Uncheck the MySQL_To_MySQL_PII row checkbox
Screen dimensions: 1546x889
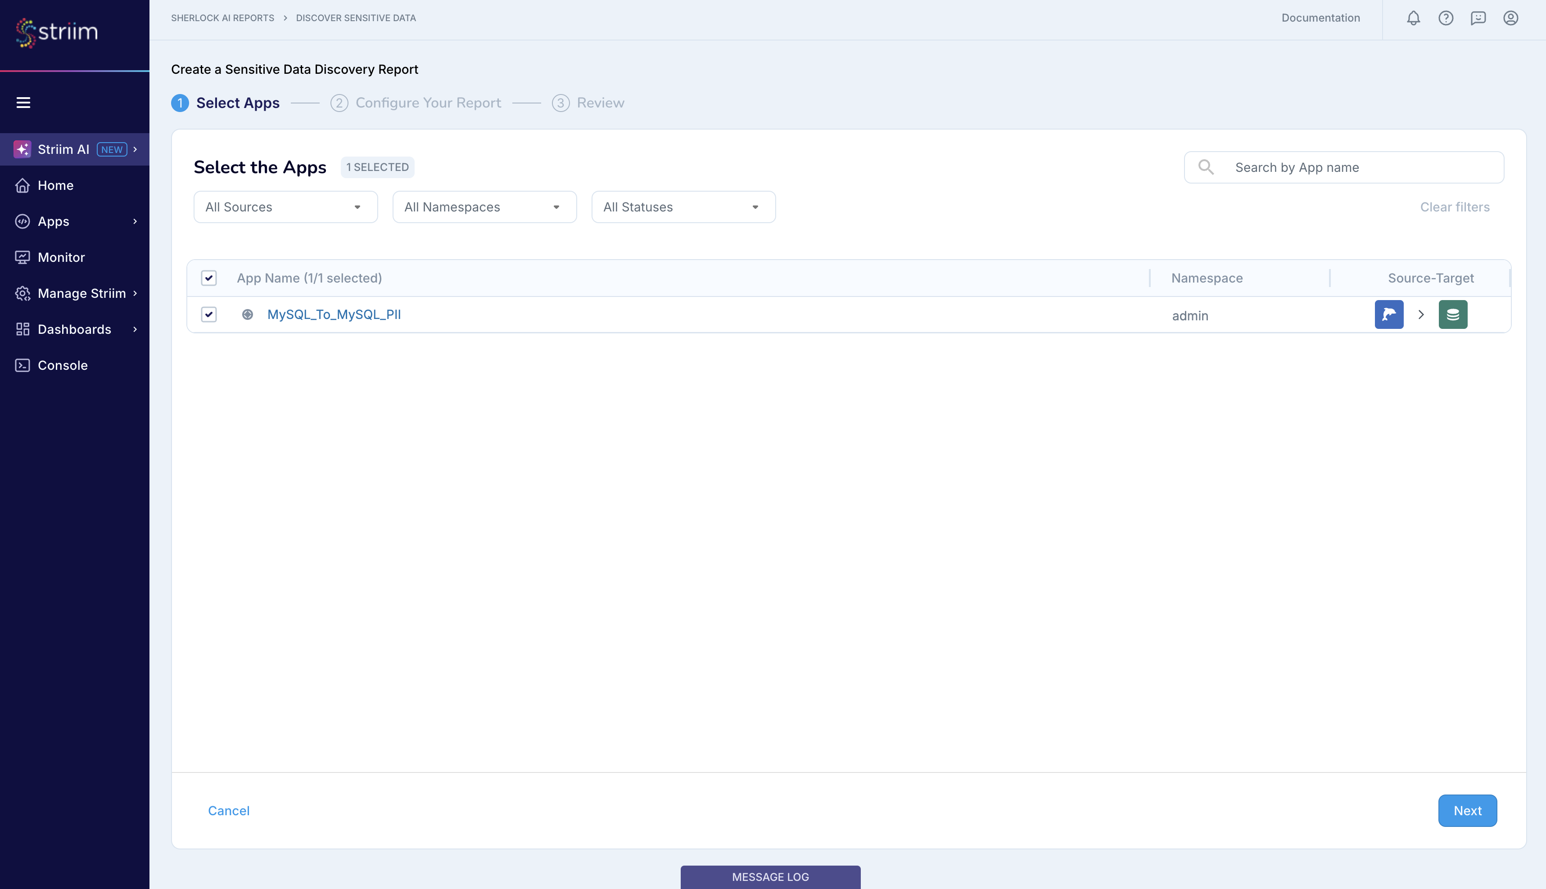pos(208,314)
